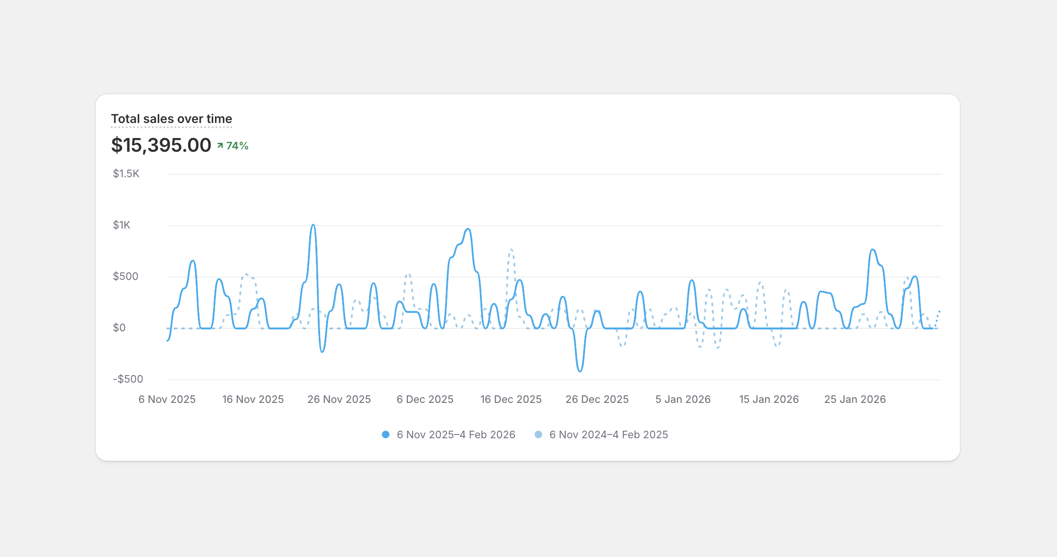The width and height of the screenshot is (1057, 557).
Task: Click the 16 Nov 2025 axis label
Action: (x=253, y=399)
